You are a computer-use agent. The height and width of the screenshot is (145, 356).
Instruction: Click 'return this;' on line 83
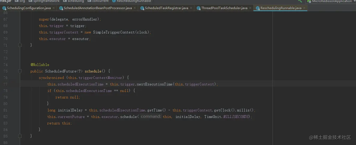[x=59, y=123]
